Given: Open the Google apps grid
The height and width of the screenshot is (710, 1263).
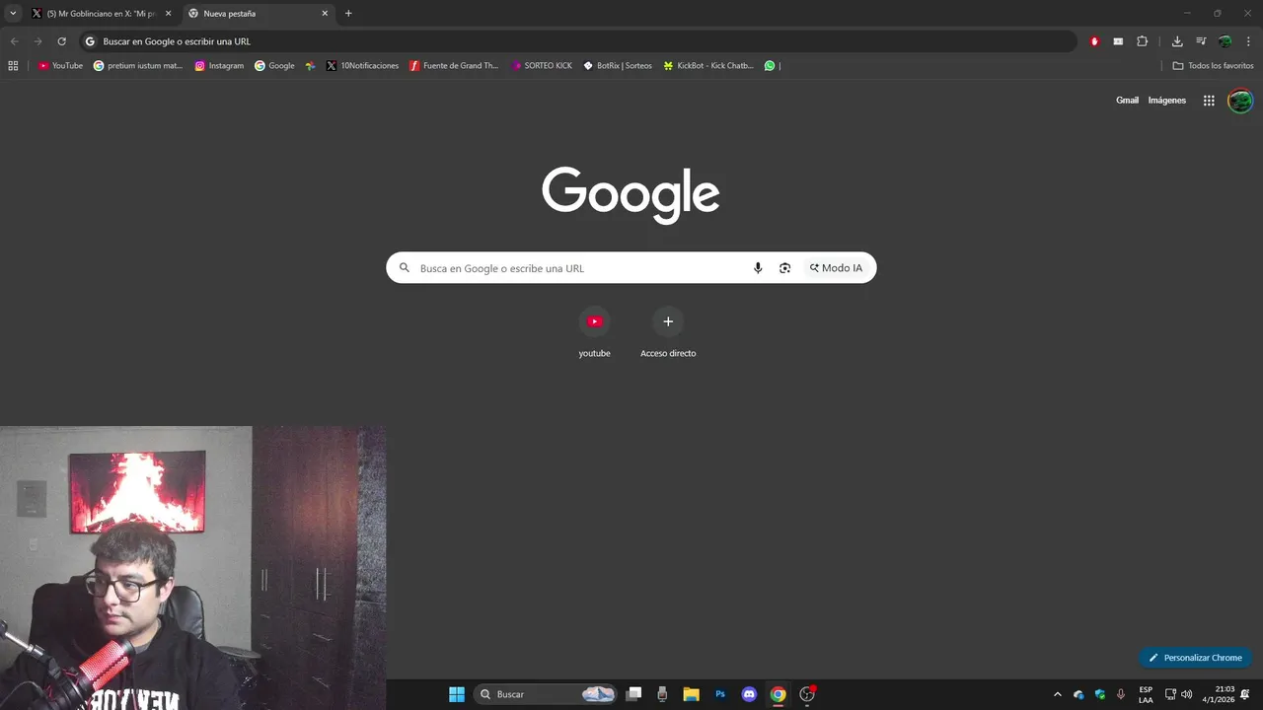Looking at the screenshot, I should point(1209,101).
